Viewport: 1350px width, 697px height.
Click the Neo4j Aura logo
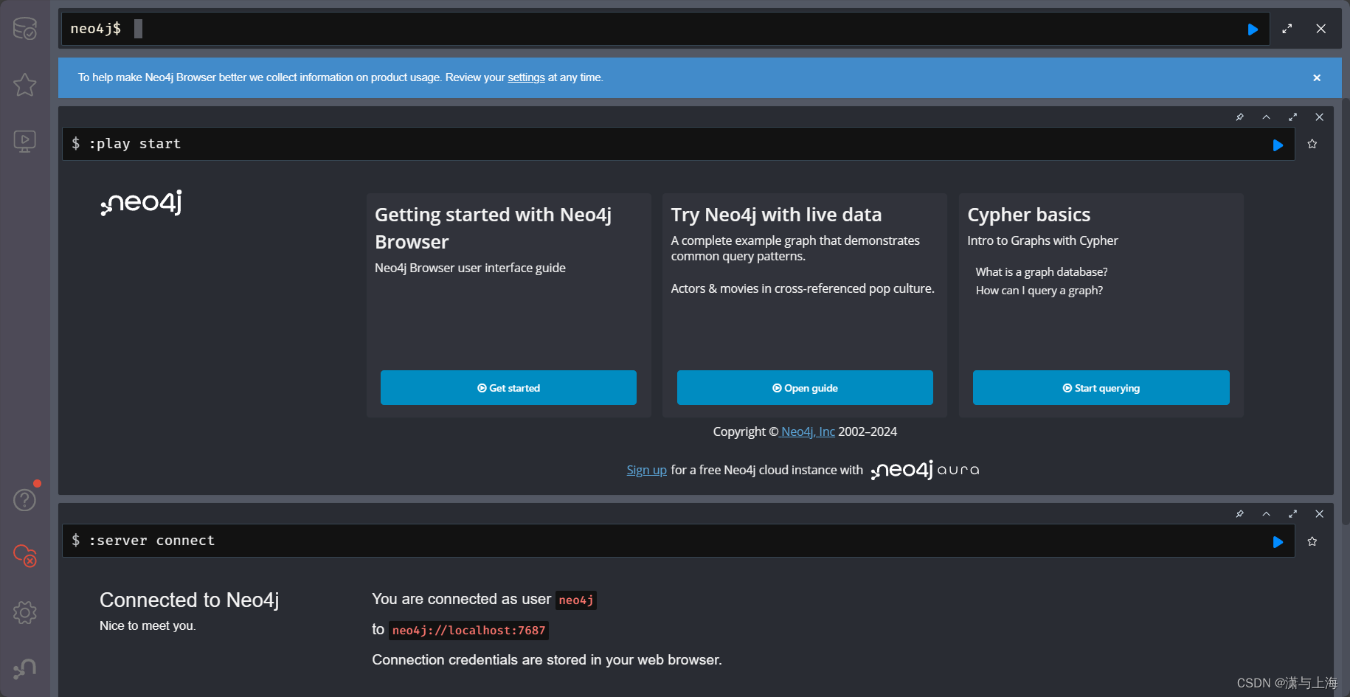coord(925,470)
